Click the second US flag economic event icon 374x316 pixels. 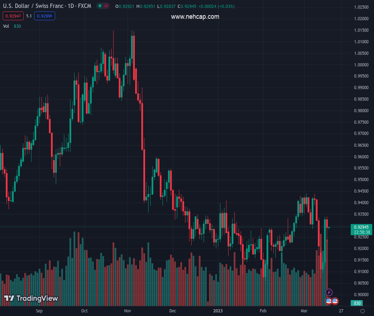click(335, 301)
